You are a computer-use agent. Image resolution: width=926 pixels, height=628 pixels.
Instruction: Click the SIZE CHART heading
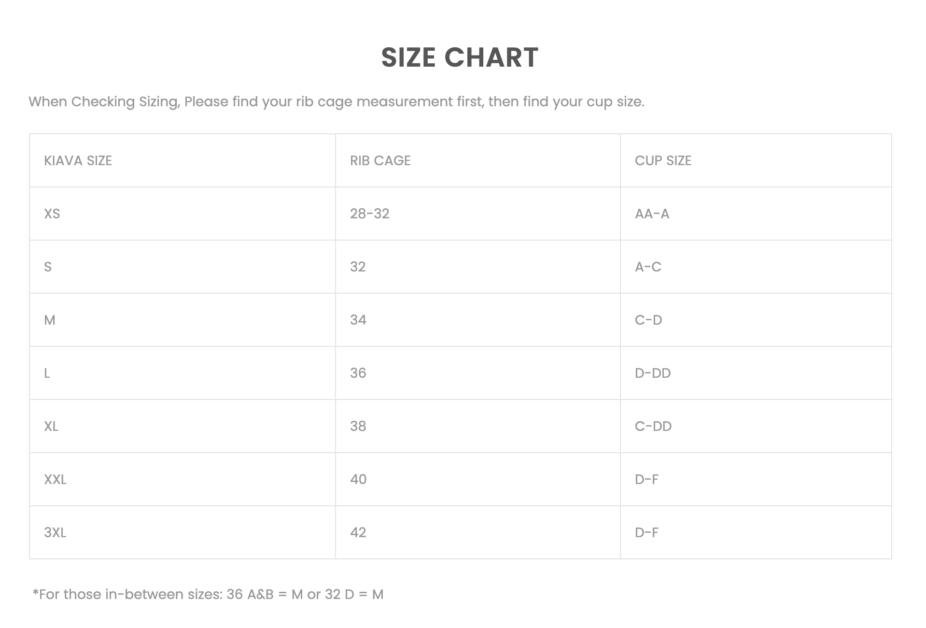pyautogui.click(x=460, y=57)
